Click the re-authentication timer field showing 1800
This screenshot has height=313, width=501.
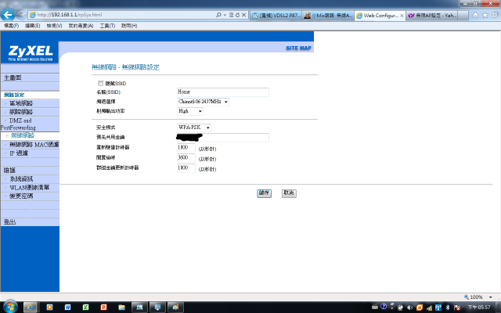[x=186, y=148]
